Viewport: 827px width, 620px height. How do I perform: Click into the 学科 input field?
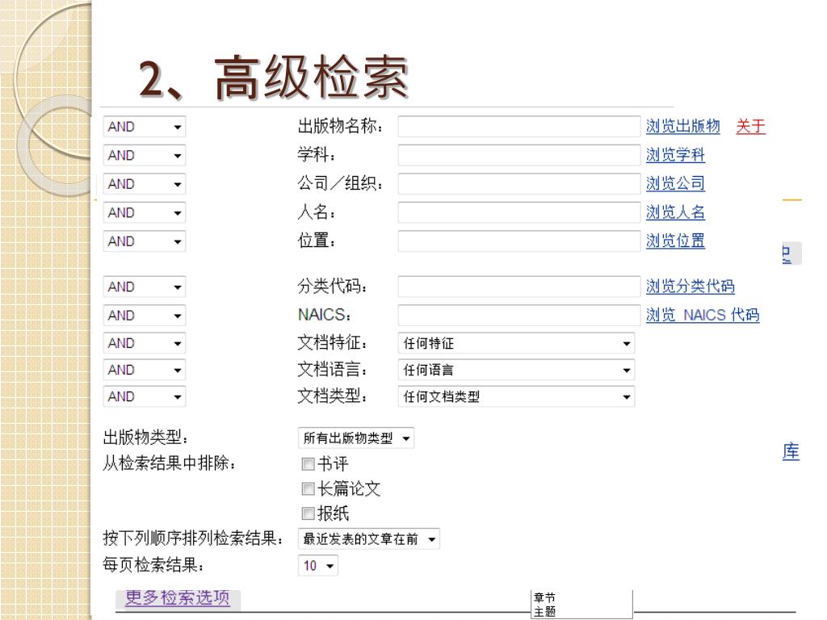[519, 155]
